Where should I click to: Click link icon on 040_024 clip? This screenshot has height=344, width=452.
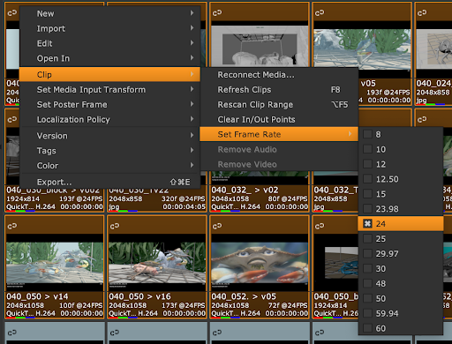point(422,12)
